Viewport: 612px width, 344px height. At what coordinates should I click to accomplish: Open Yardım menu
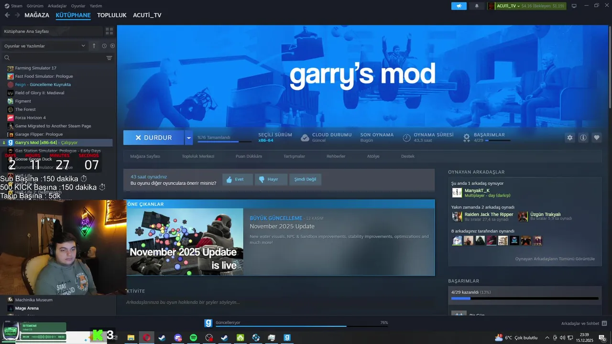click(x=96, y=6)
